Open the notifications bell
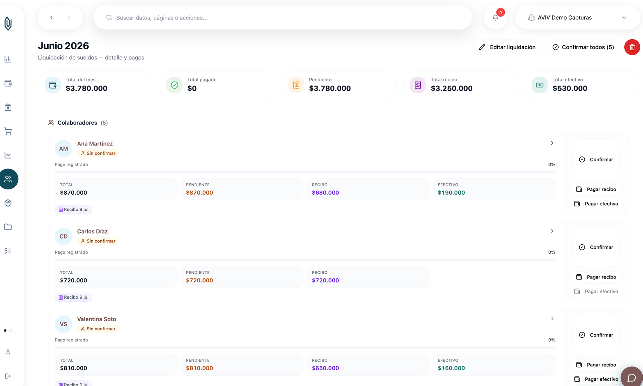Viewport: 643px width, 386px height. click(x=495, y=17)
